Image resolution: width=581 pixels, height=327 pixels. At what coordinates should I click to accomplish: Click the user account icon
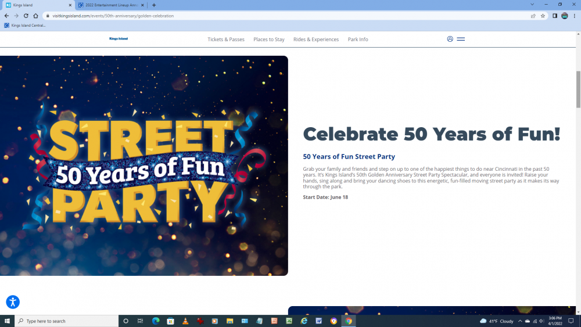(450, 39)
